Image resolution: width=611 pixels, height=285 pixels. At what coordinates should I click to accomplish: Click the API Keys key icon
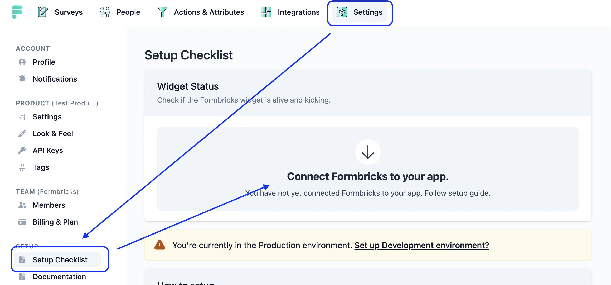[x=22, y=150]
